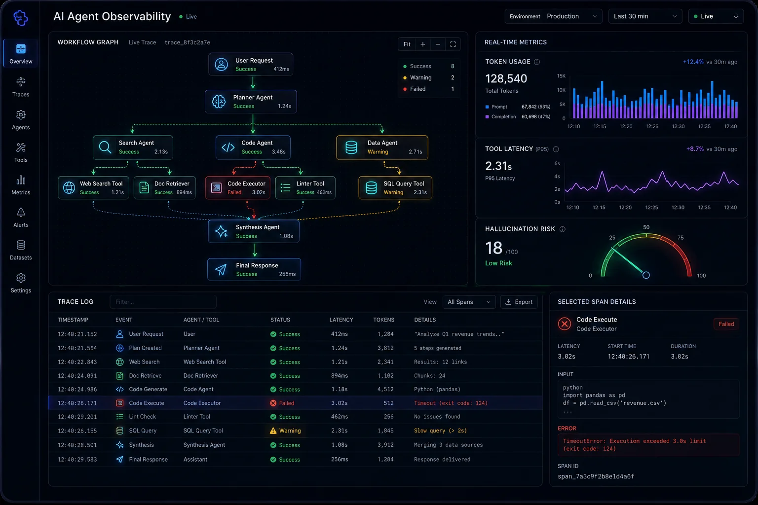Open the Datasets sidebar section

point(21,250)
